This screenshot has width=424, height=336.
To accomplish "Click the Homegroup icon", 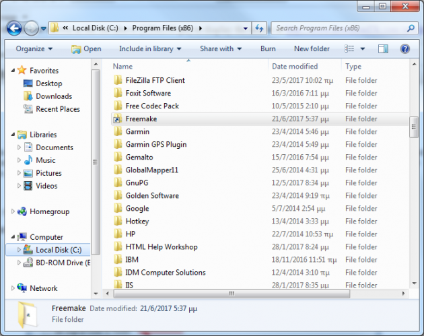I will (x=22, y=211).
